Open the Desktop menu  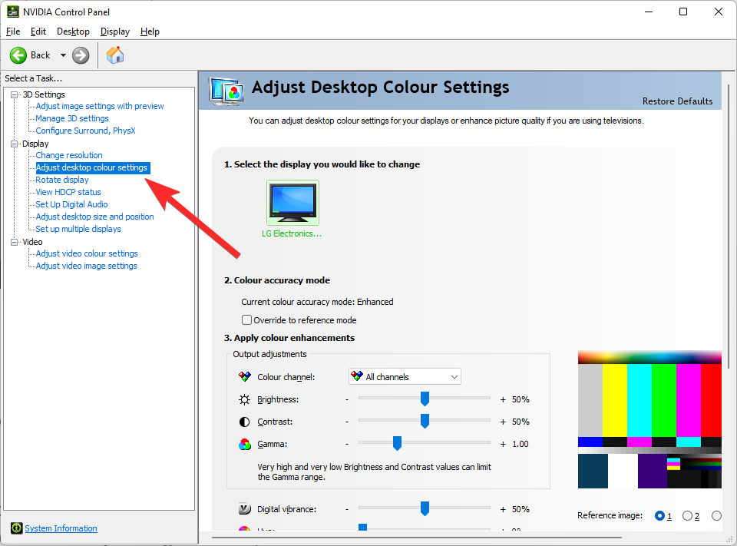[73, 31]
